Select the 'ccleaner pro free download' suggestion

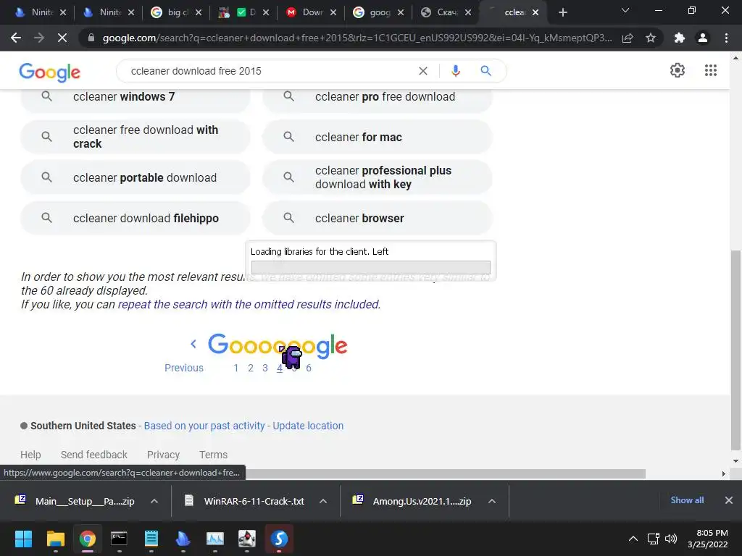(377, 96)
